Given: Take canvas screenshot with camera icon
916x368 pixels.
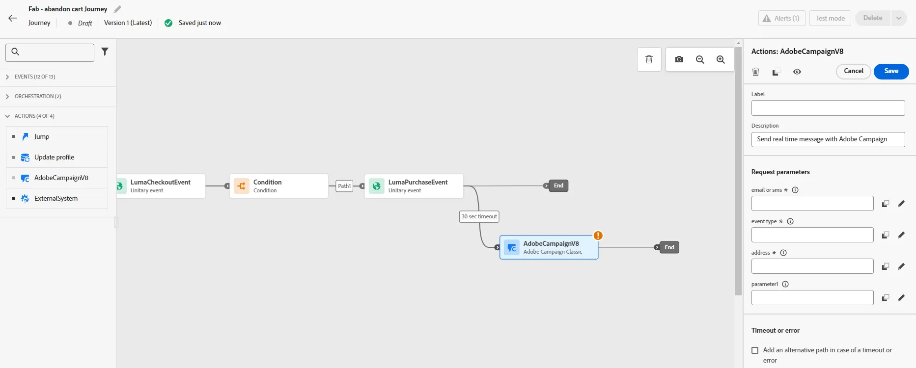Looking at the screenshot, I should coord(679,59).
